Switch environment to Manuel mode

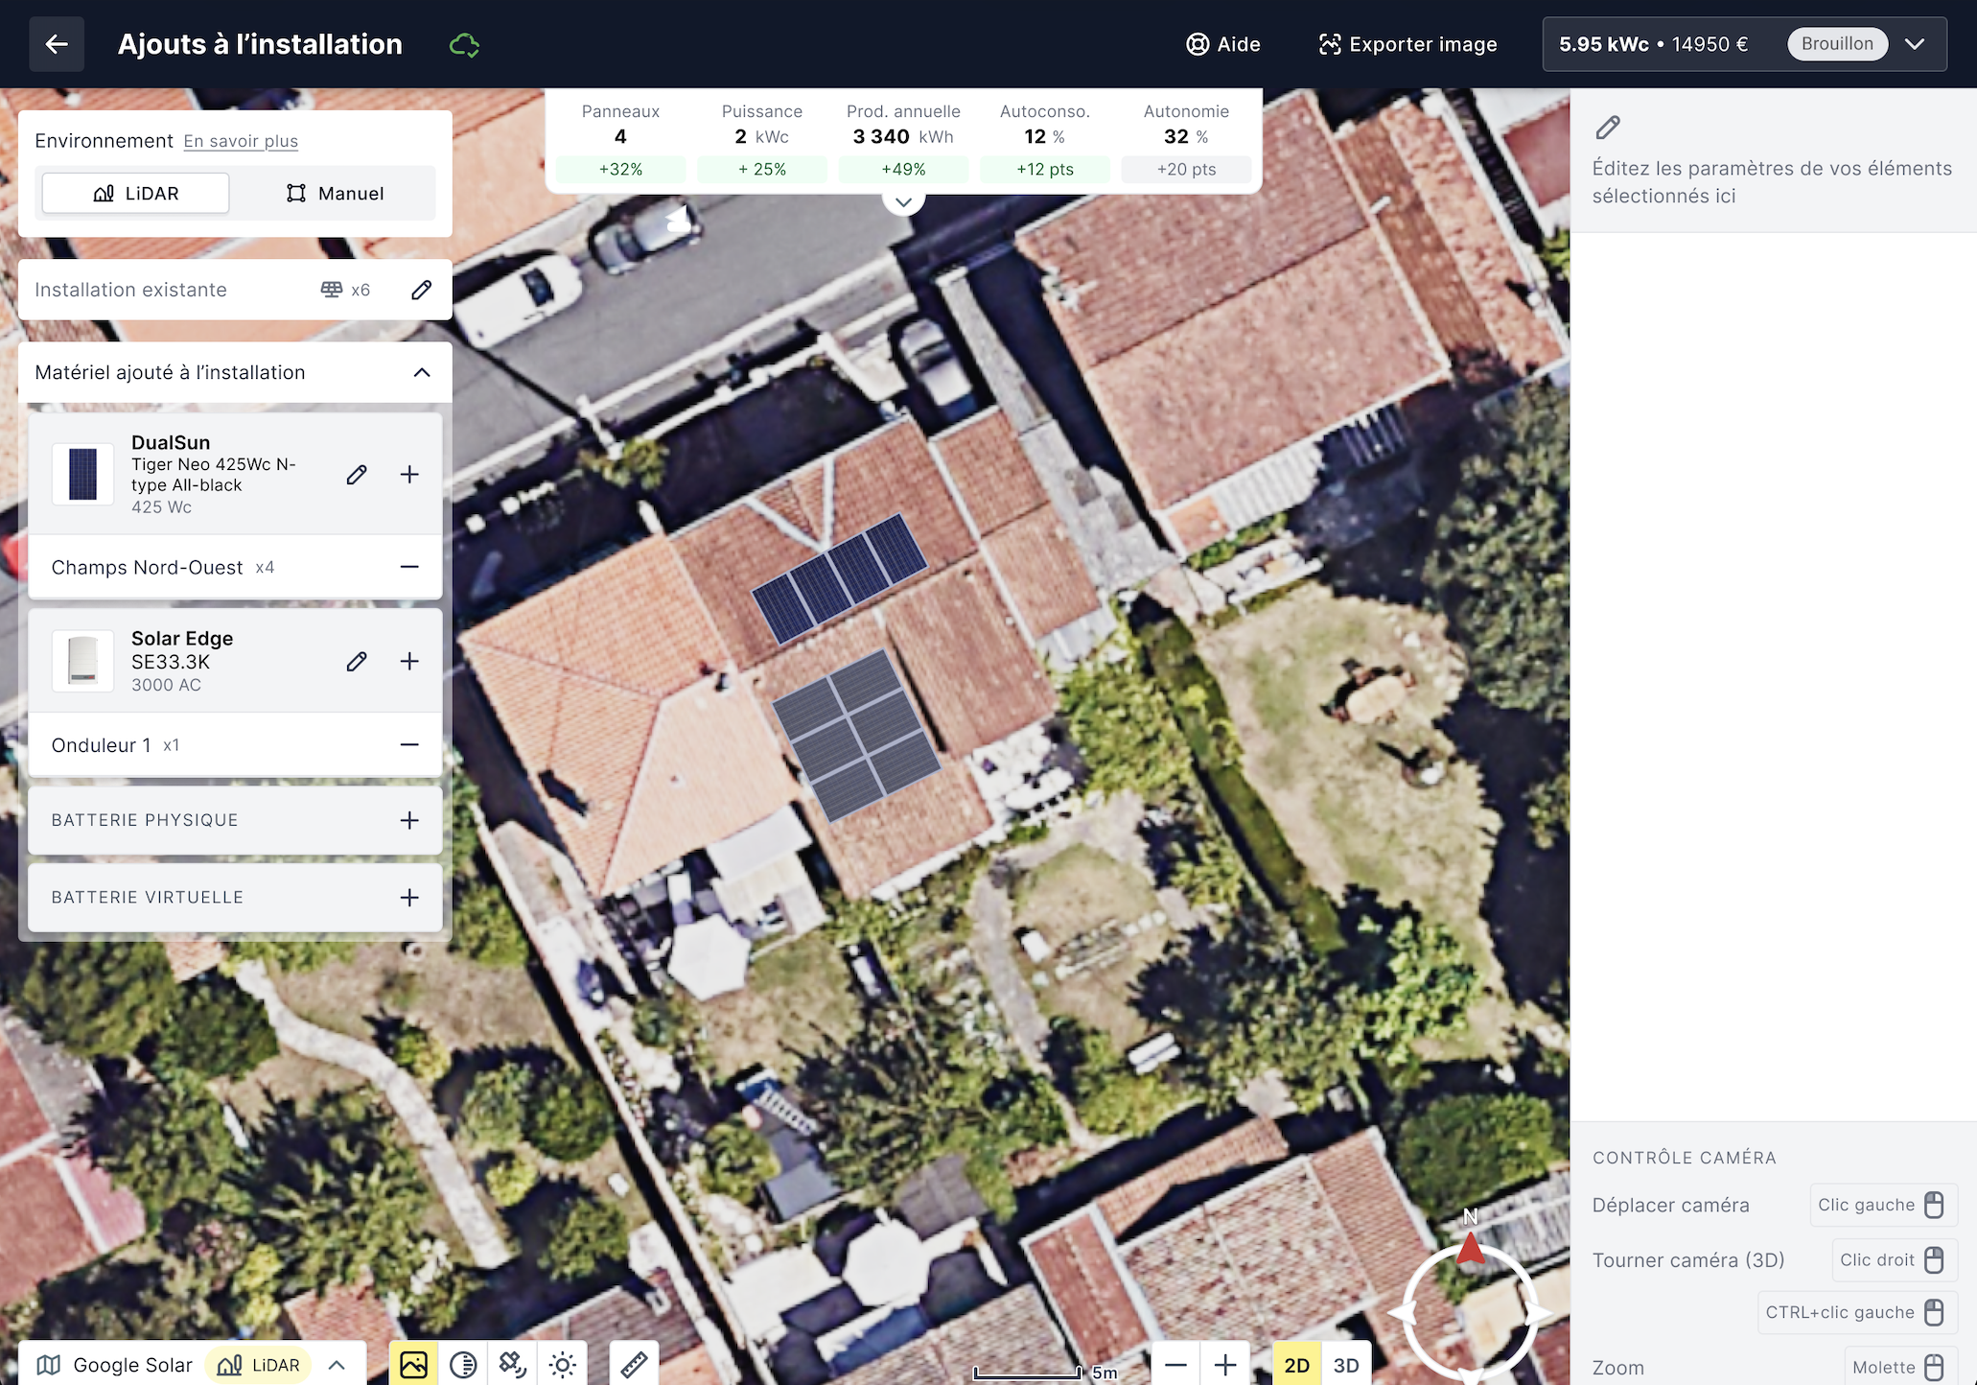335,193
